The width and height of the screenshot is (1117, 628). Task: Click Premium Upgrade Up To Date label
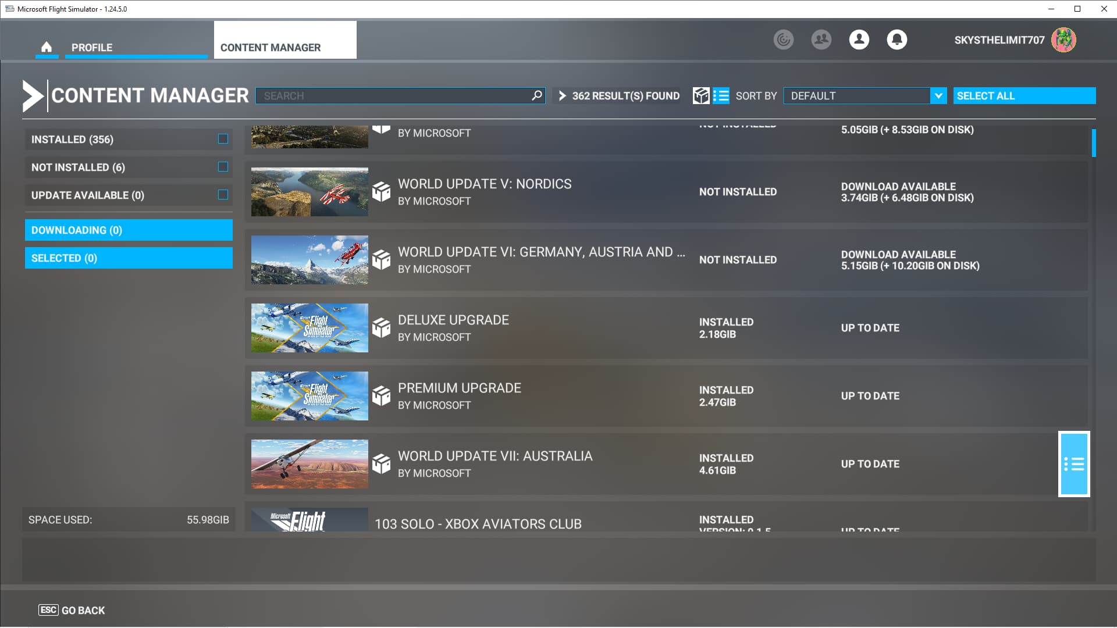(x=870, y=396)
